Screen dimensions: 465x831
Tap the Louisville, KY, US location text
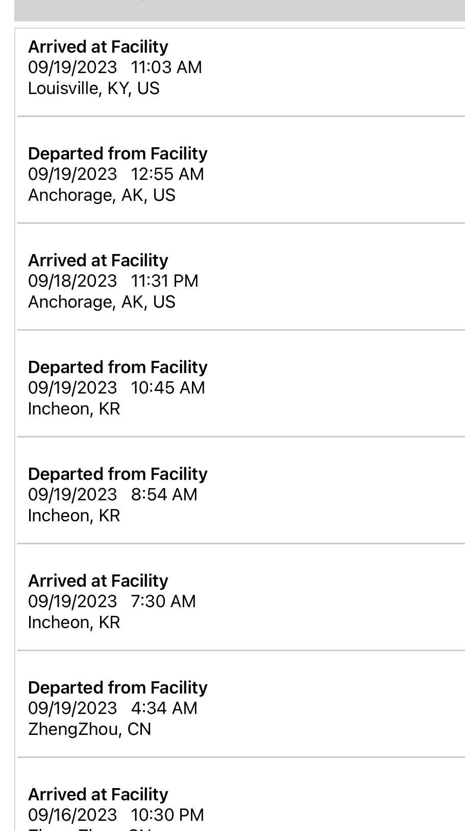(x=94, y=88)
